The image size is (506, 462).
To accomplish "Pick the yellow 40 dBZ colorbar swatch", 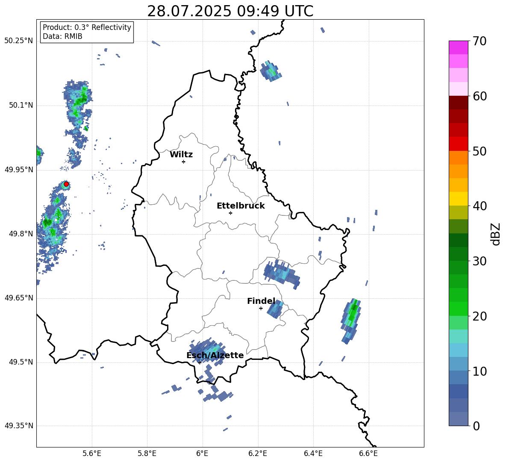I will coord(458,199).
